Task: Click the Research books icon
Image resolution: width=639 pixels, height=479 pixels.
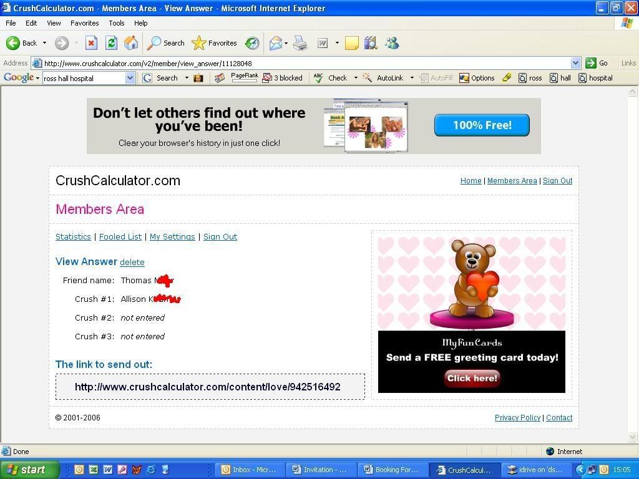Action: coord(371,43)
